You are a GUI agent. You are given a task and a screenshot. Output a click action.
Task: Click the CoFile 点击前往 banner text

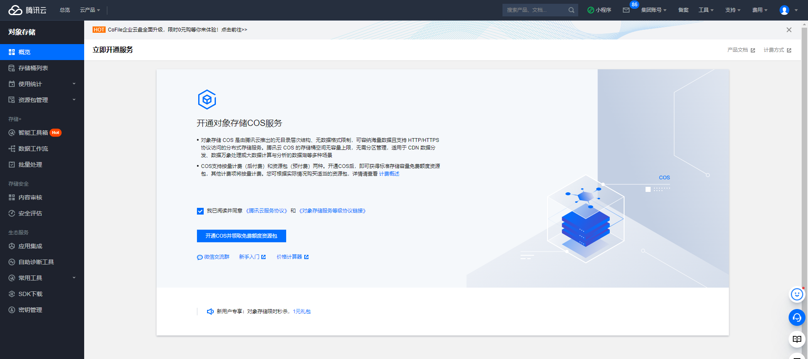tap(234, 30)
